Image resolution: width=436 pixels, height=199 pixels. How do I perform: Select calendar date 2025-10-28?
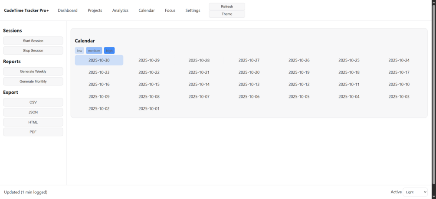point(199,60)
